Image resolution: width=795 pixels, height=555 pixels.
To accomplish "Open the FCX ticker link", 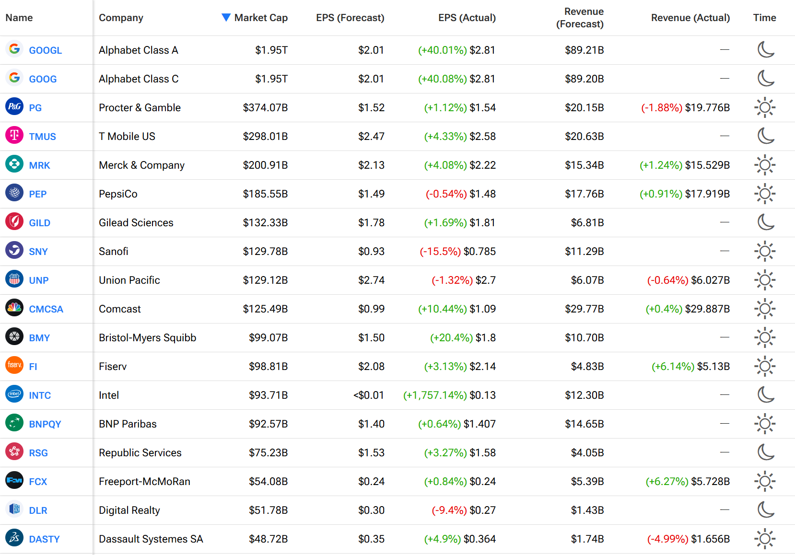I will [38, 482].
